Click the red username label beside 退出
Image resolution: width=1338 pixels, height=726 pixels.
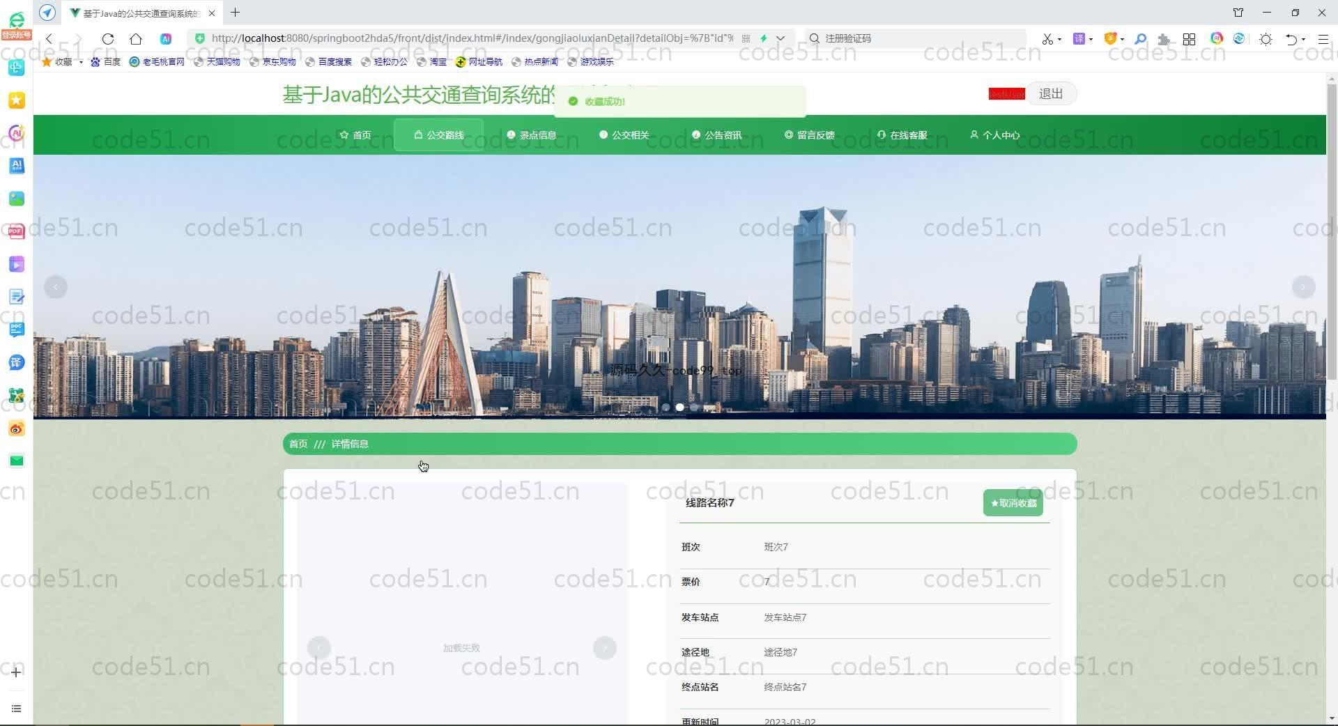1007,94
